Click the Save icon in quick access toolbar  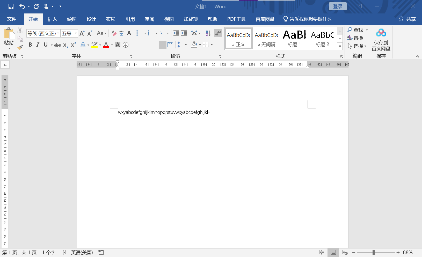[11, 6]
